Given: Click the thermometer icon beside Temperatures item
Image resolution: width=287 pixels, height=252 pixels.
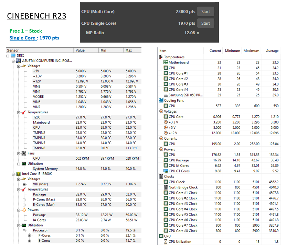Looking at the screenshot, I should tap(161, 57).
